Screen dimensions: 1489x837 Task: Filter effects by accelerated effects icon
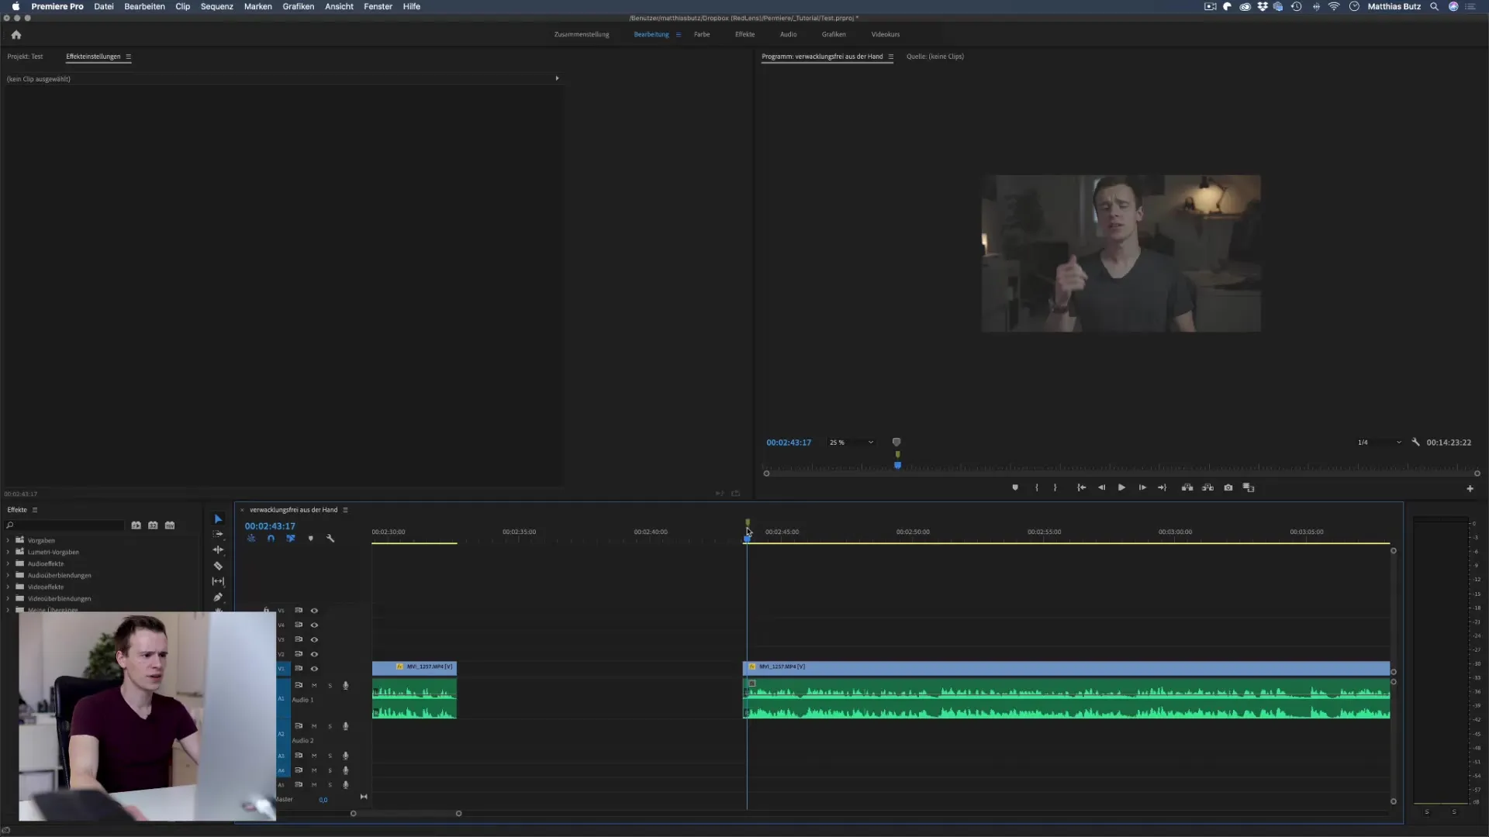tap(136, 525)
